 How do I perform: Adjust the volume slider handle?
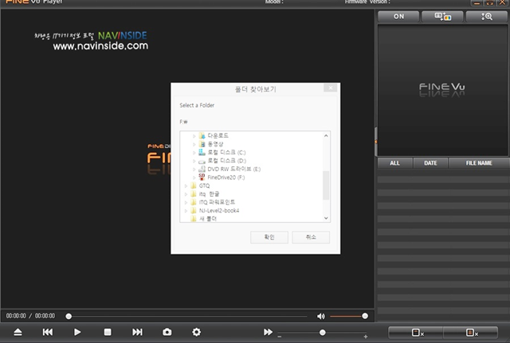(365, 316)
